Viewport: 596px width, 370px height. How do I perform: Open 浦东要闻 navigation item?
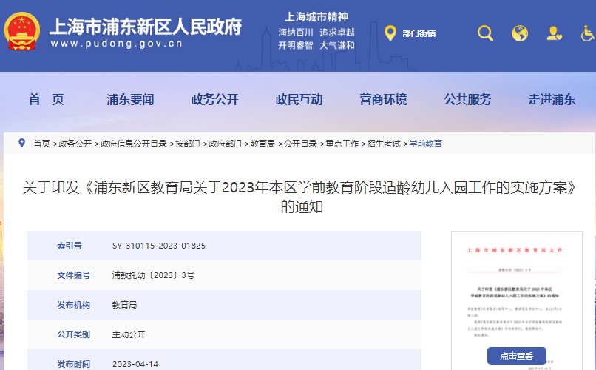[130, 100]
